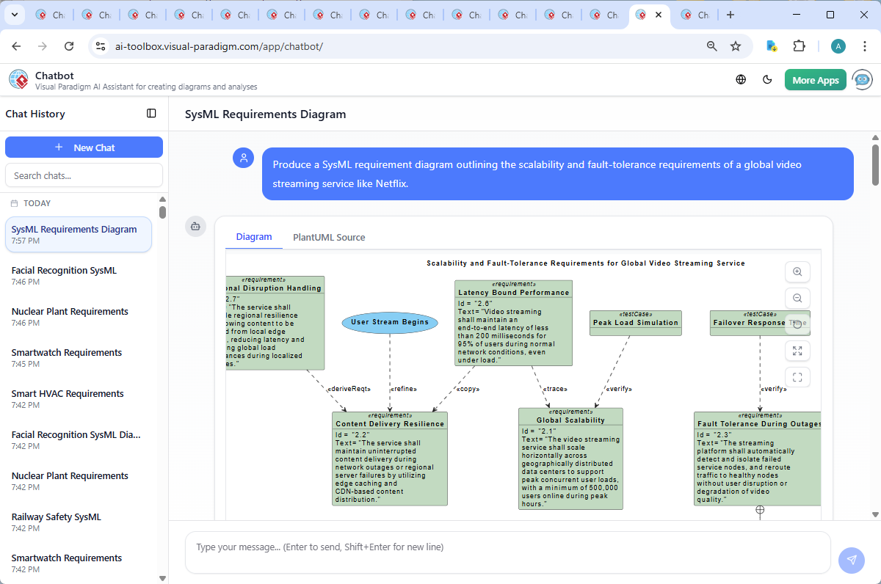Select the Diagram tab
The image size is (881, 584).
254,237
